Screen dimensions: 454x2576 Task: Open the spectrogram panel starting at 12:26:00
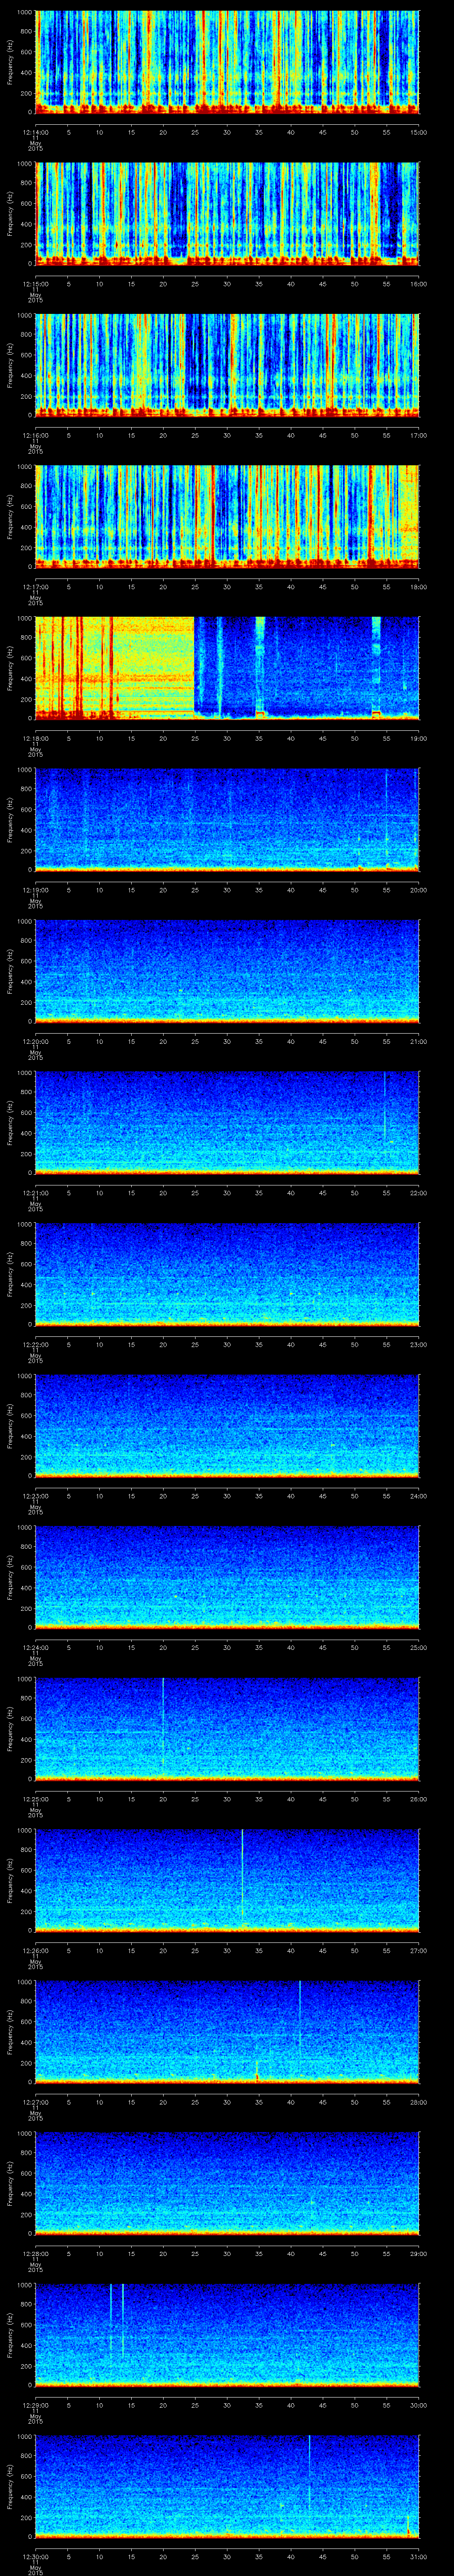point(227,1880)
